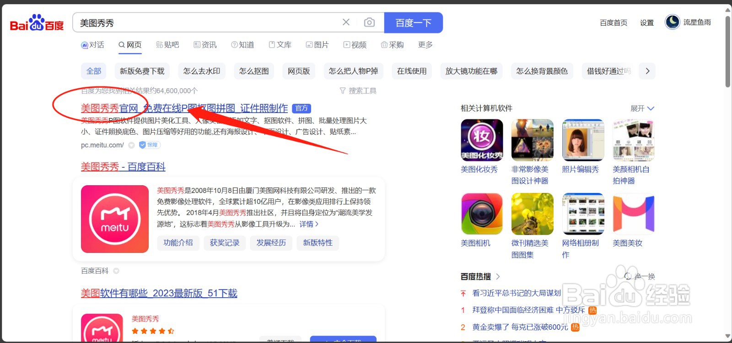Open 美图秀秀 - 百度百科 result

(x=123, y=167)
